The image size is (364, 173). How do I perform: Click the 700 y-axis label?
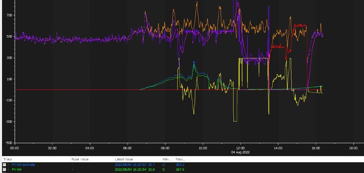[x=9, y=15]
